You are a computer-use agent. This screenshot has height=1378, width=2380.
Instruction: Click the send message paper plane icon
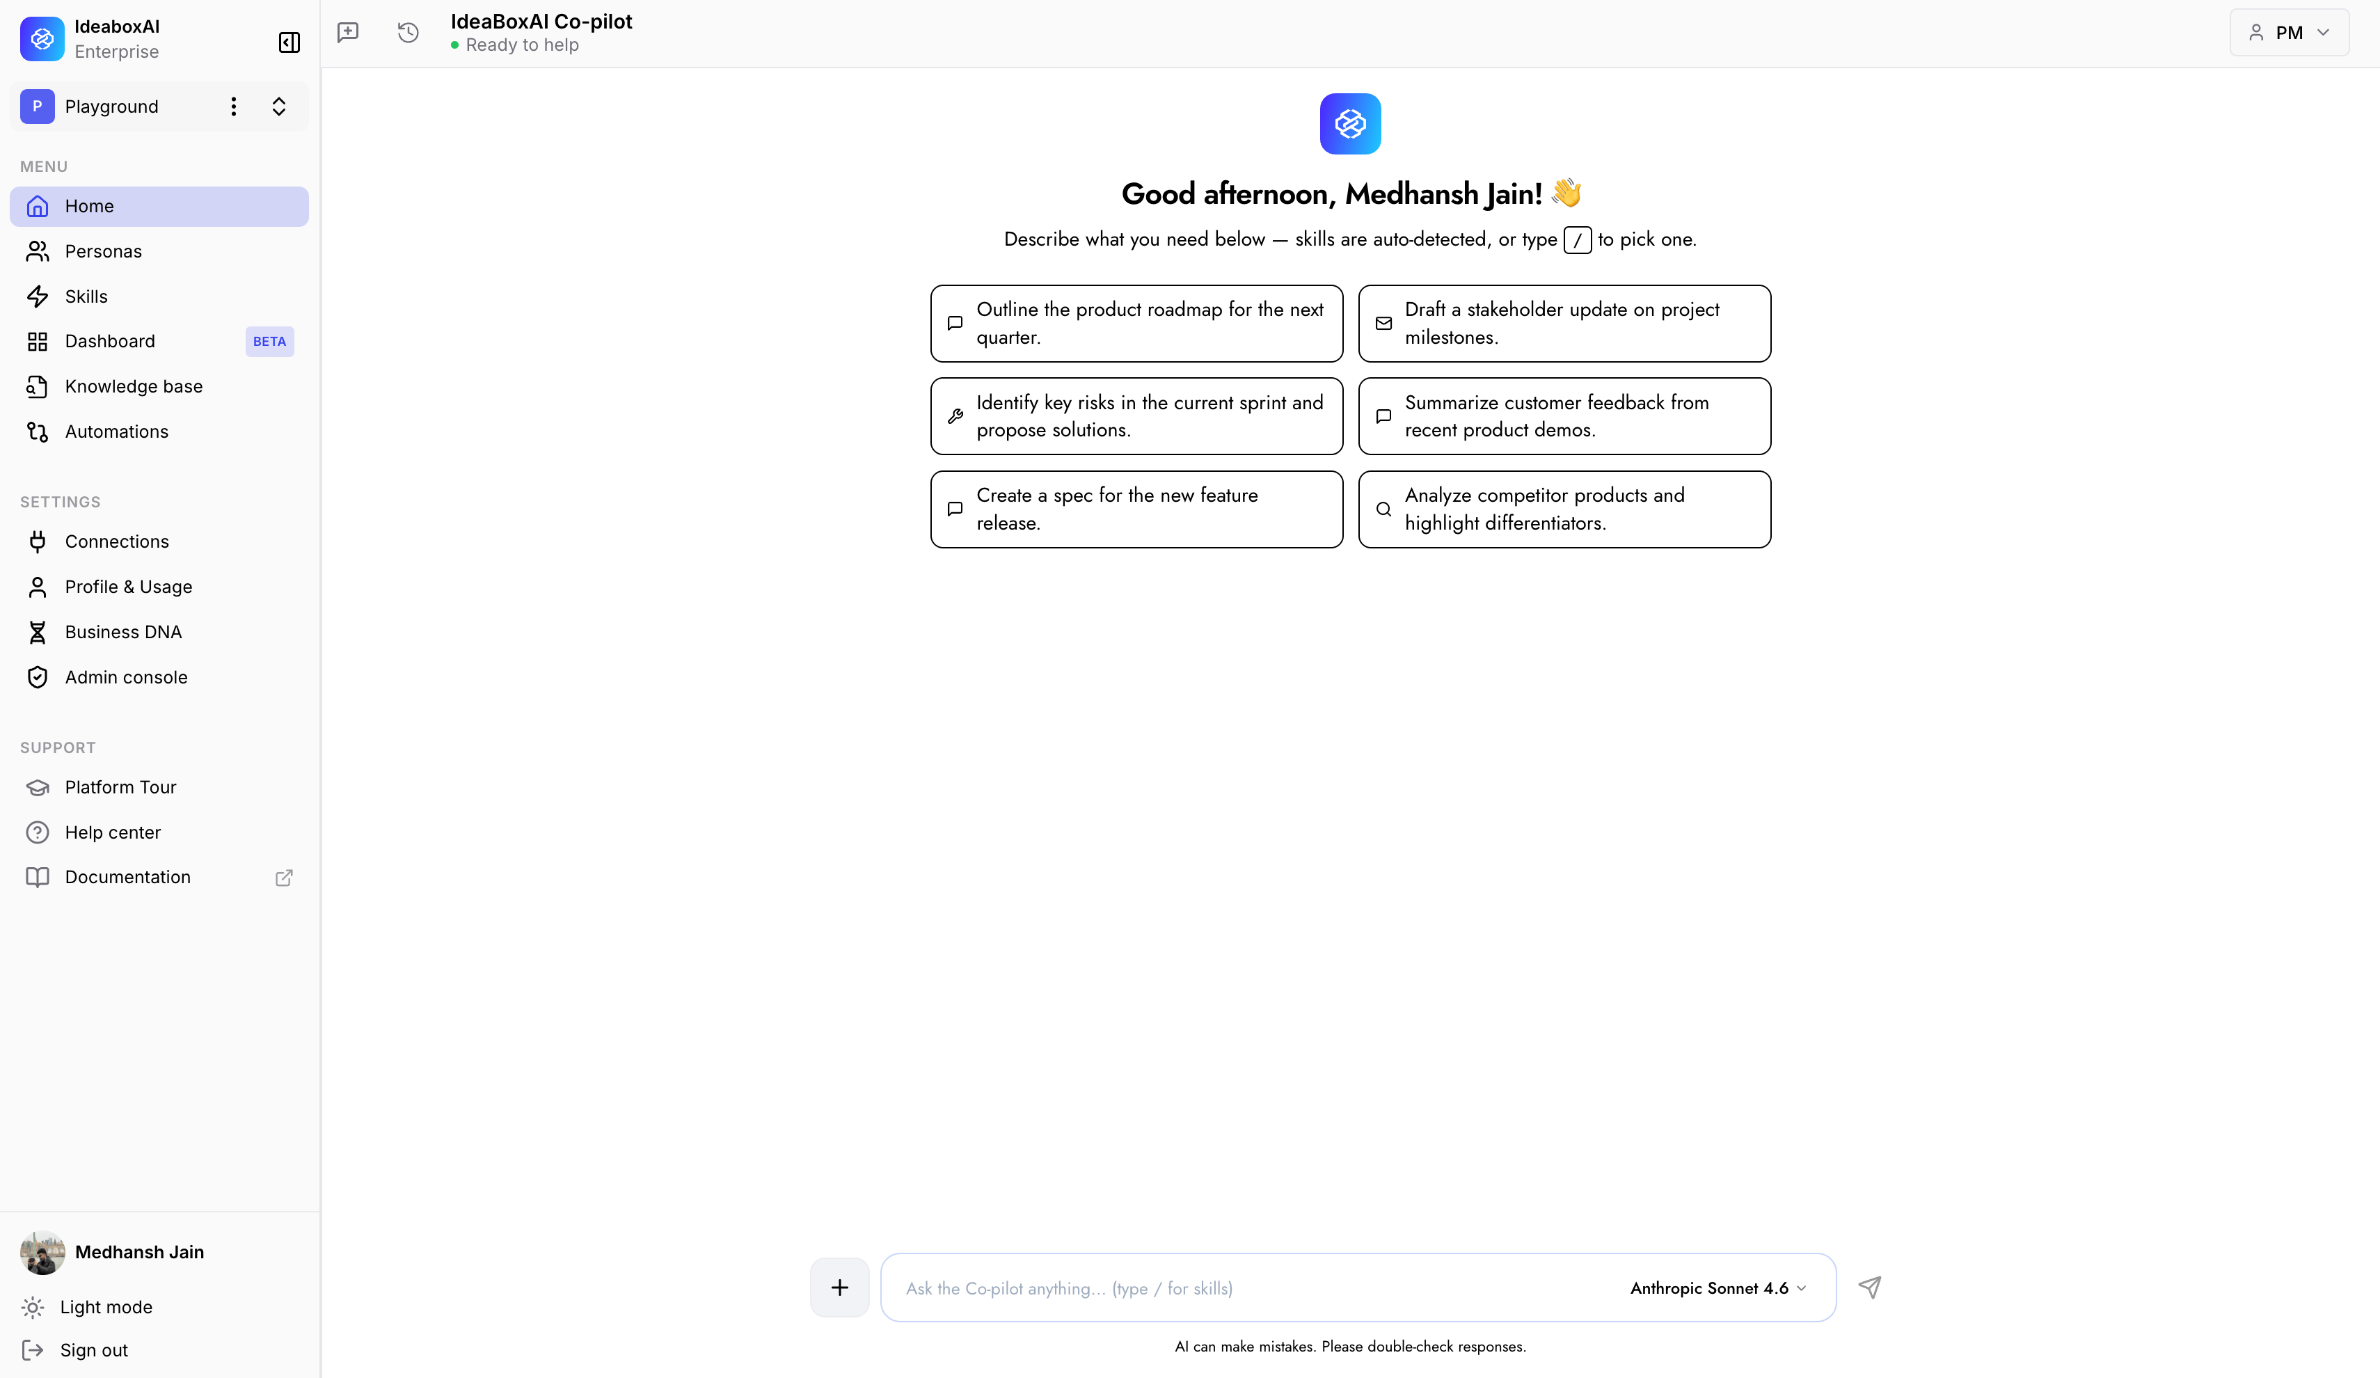pyautogui.click(x=1870, y=1288)
